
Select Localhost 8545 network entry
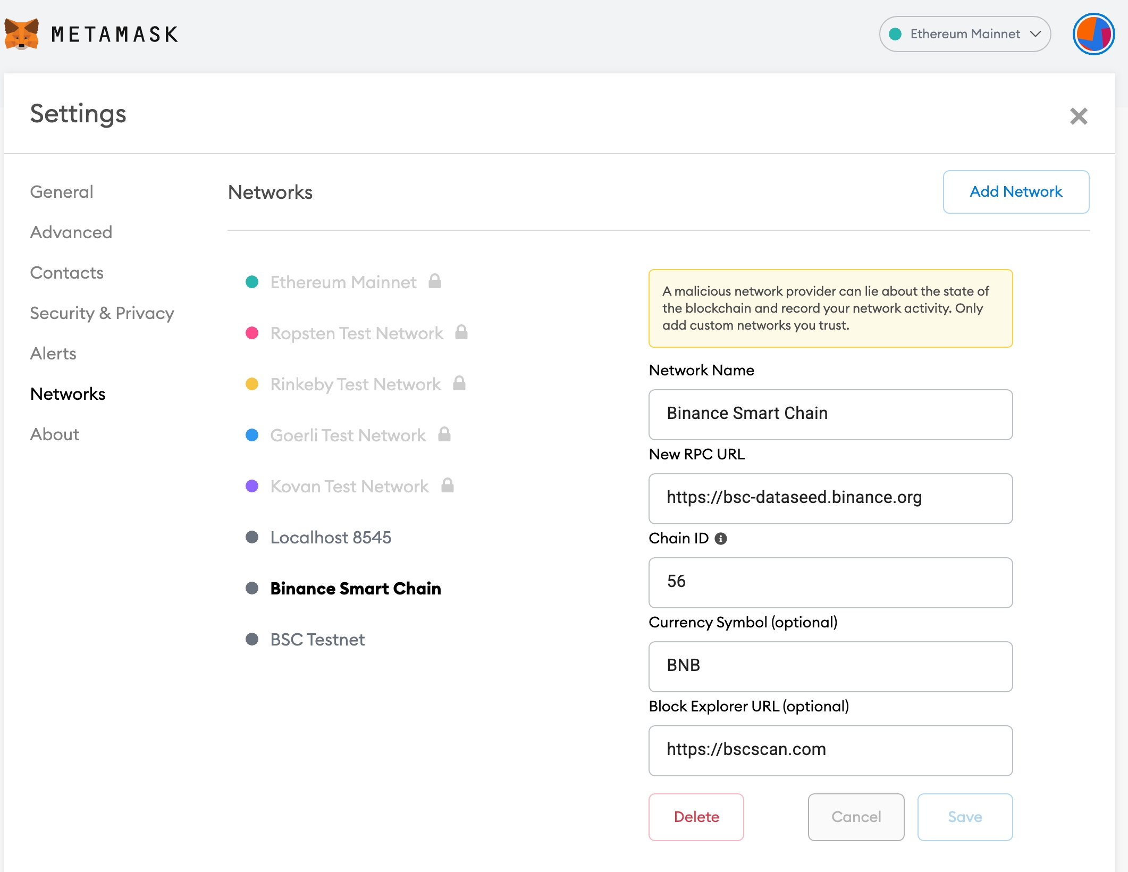(330, 538)
